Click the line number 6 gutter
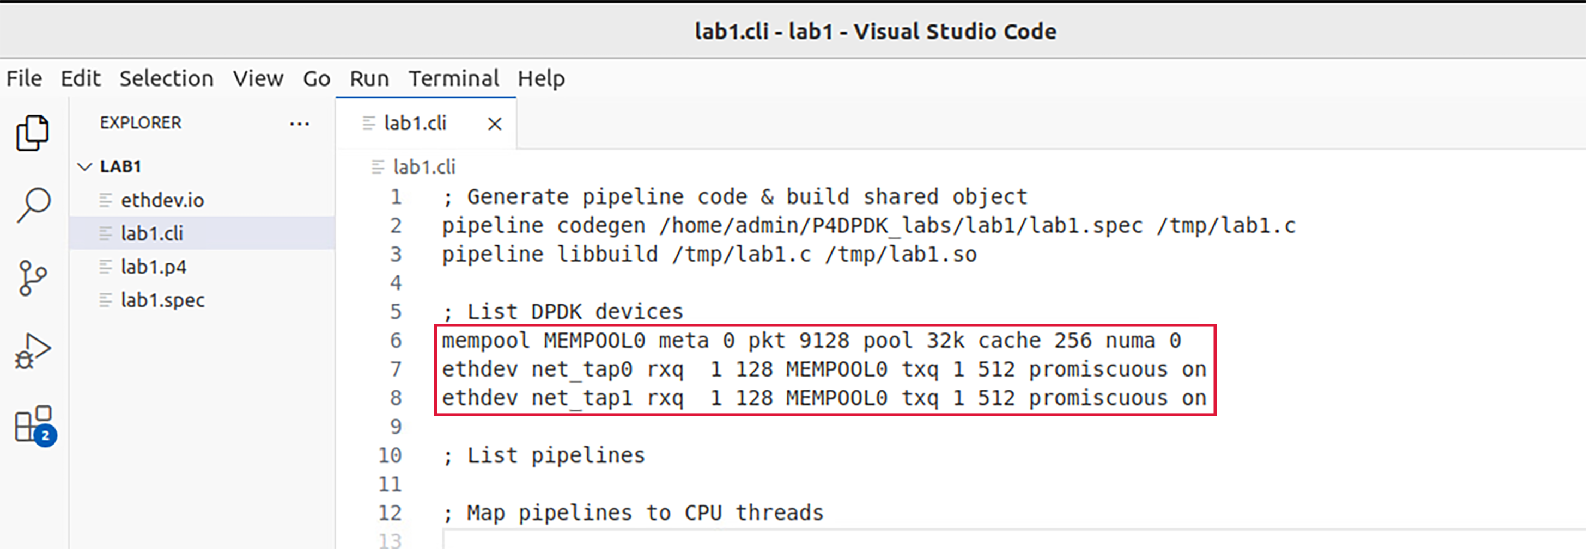The image size is (1586, 549). point(395,341)
